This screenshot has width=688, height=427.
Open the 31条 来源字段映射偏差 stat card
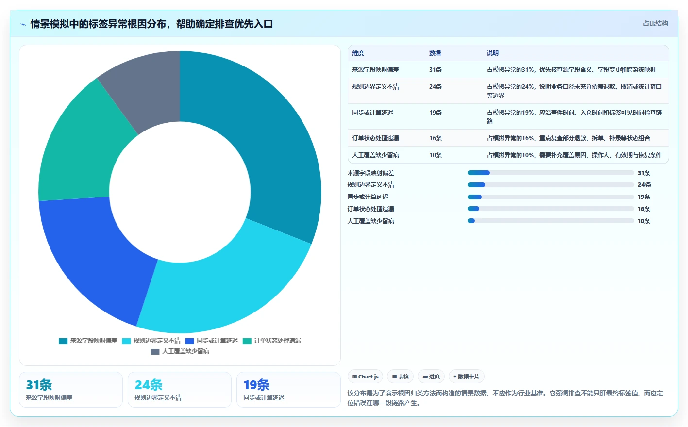tap(71, 390)
